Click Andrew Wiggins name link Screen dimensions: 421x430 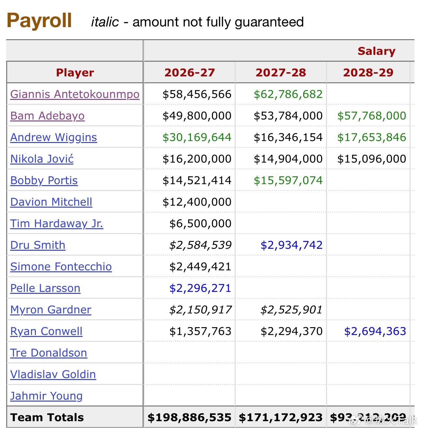(54, 137)
